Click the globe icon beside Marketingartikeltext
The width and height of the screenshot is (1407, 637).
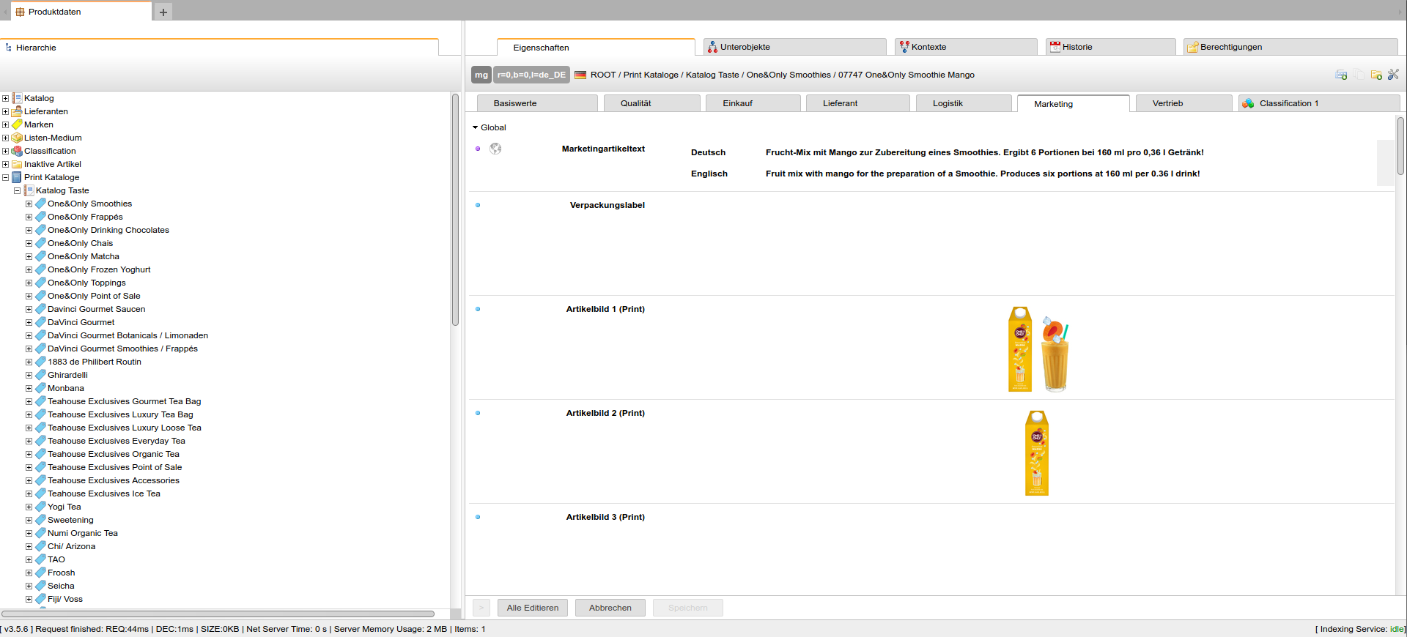(x=495, y=149)
